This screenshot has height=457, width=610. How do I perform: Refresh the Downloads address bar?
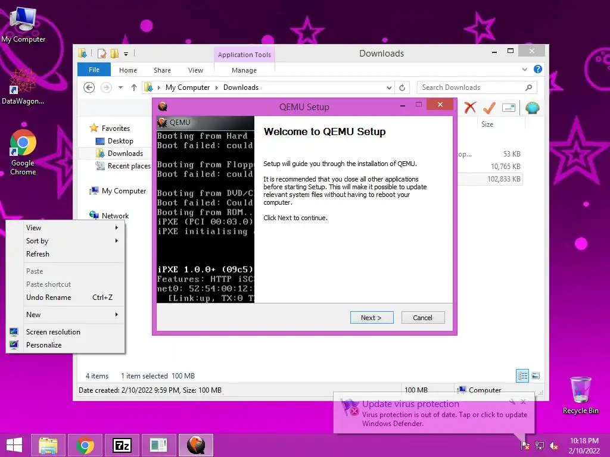402,87
